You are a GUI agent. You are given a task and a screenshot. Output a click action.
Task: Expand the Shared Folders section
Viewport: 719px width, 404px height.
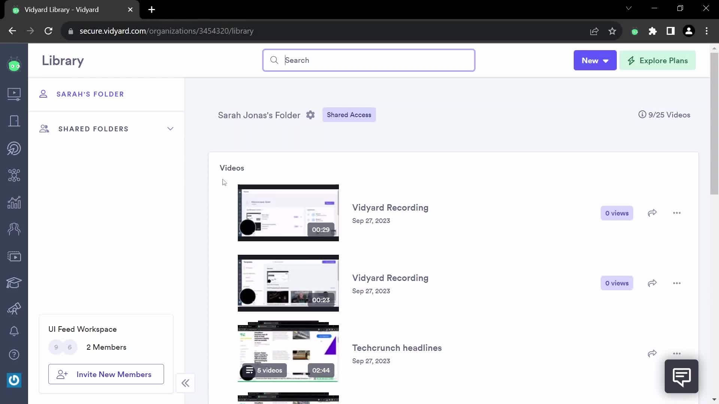(x=170, y=129)
